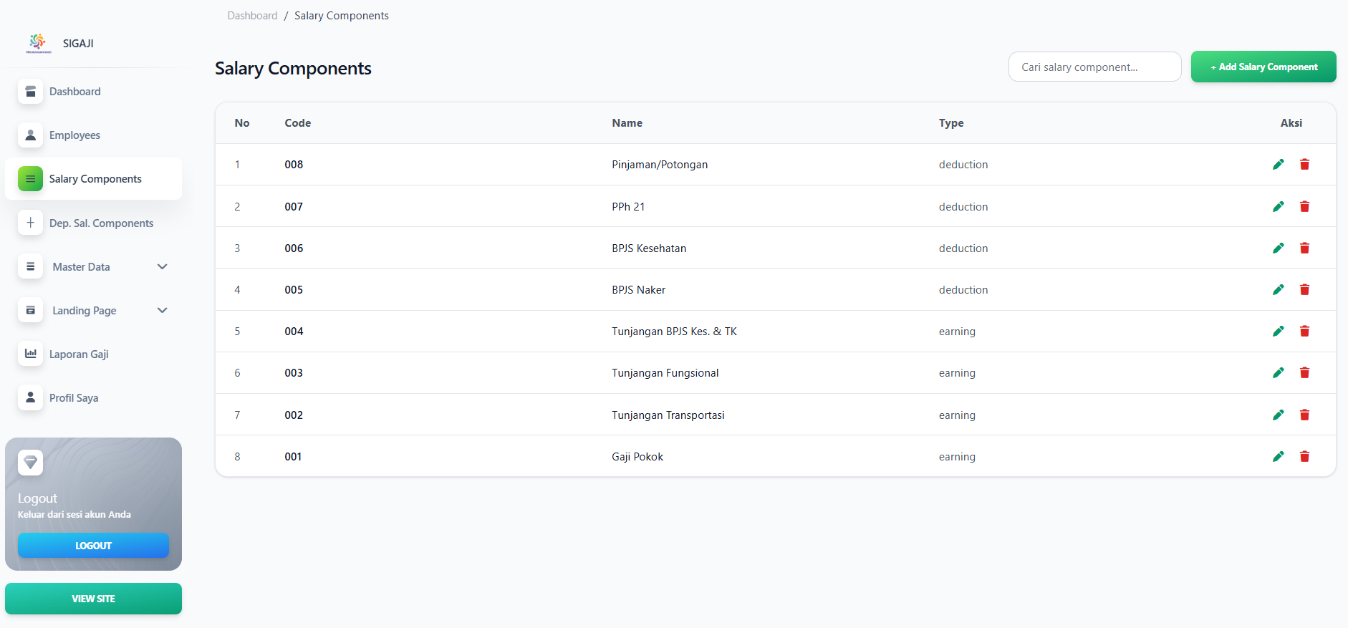Open Employees via the person icon
Viewport: 1348px width, 628px height.
[30, 135]
